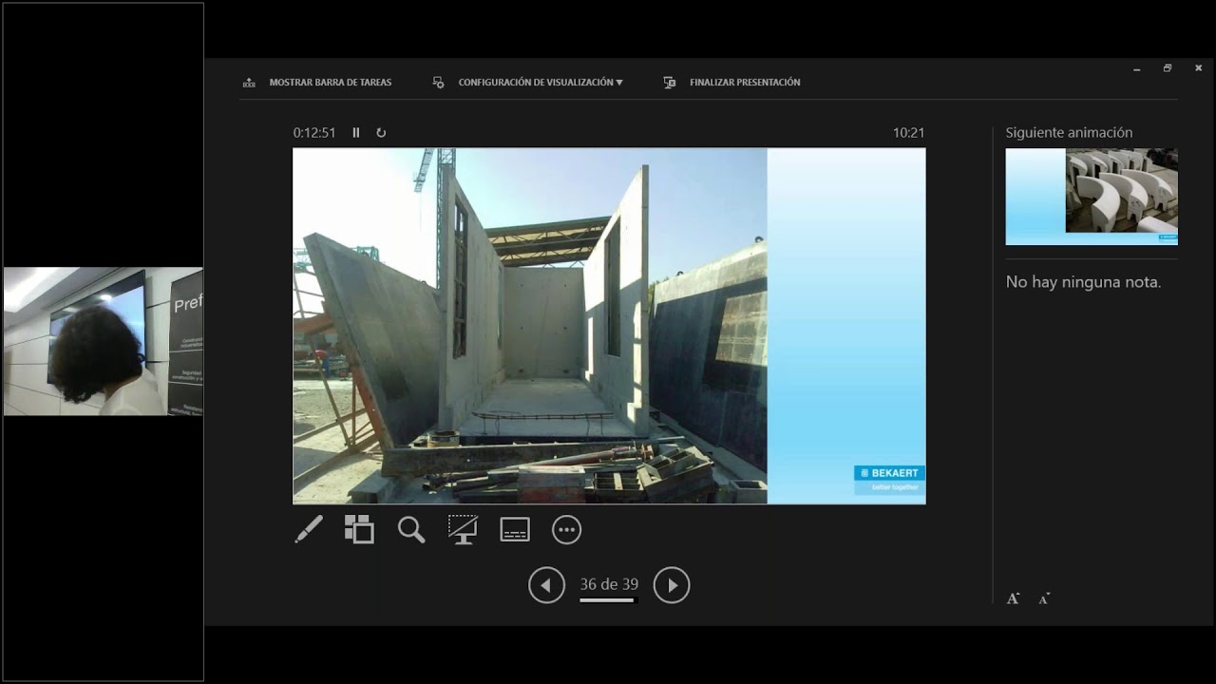Click 'No hay ninguna nota.' text

point(1083,282)
